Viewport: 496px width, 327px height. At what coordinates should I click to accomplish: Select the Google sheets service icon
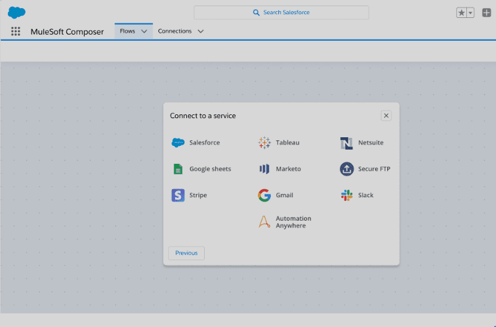(178, 169)
